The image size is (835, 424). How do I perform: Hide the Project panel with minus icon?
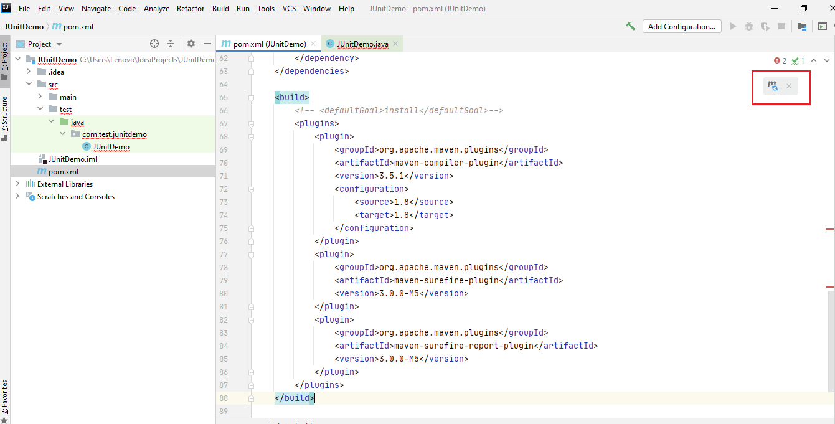pyautogui.click(x=207, y=44)
